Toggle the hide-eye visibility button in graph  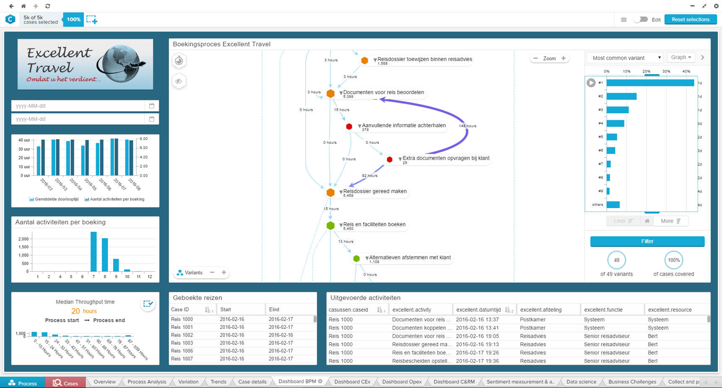pyautogui.click(x=179, y=81)
